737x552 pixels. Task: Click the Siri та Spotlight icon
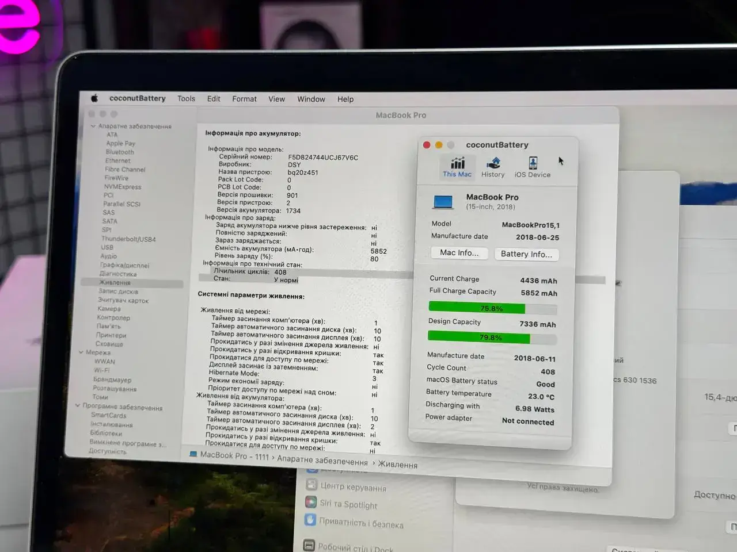(x=311, y=502)
